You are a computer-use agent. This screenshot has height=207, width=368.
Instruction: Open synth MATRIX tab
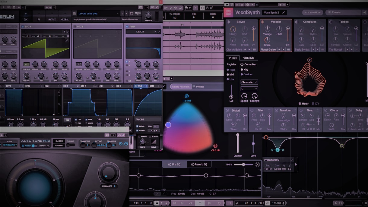[52, 16]
